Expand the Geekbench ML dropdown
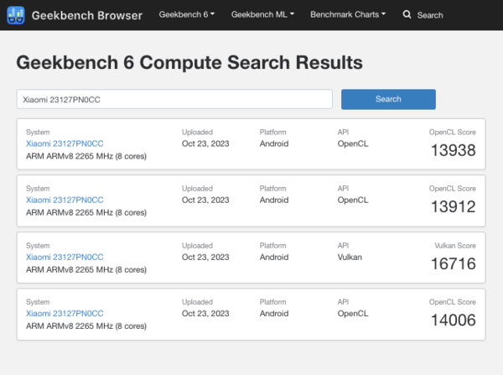Image resolution: width=503 pixels, height=375 pixels. pyautogui.click(x=262, y=15)
